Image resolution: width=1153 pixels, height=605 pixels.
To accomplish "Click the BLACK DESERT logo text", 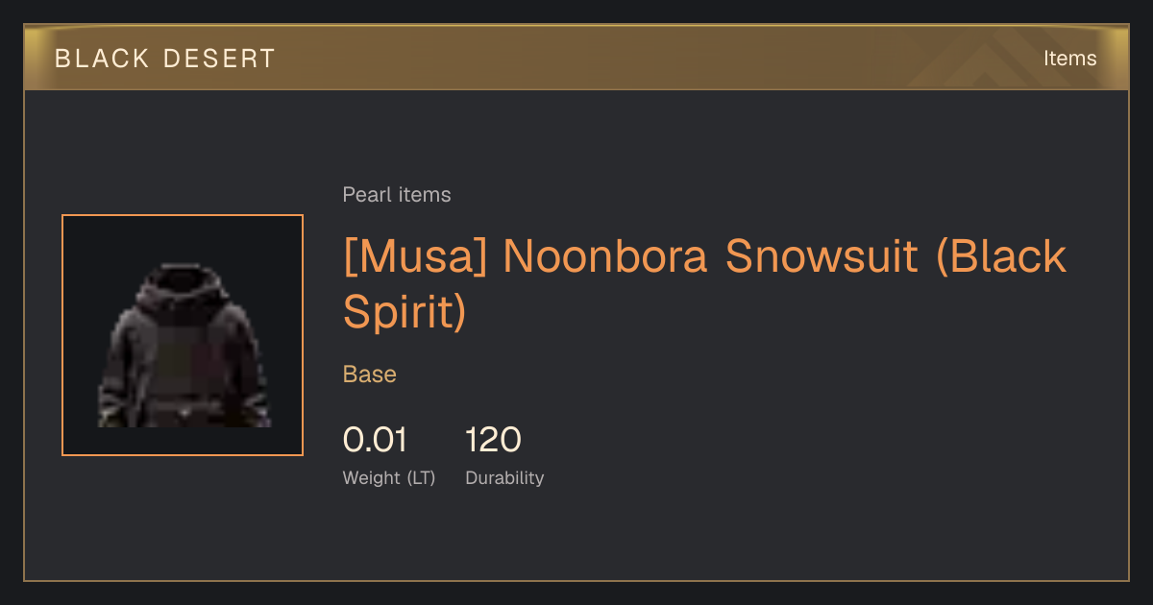I will click(x=165, y=59).
